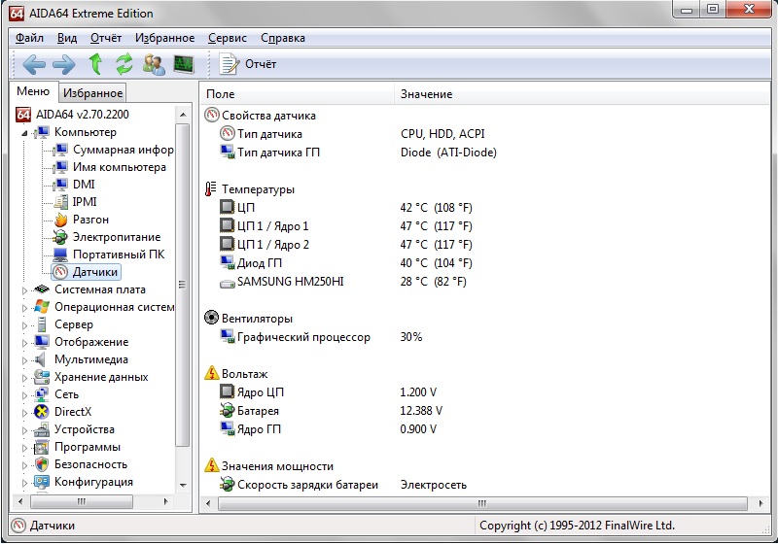Select ЦП 1 / Ядро 2 row
Viewport: 778px width, 544px height.
[x=484, y=244]
